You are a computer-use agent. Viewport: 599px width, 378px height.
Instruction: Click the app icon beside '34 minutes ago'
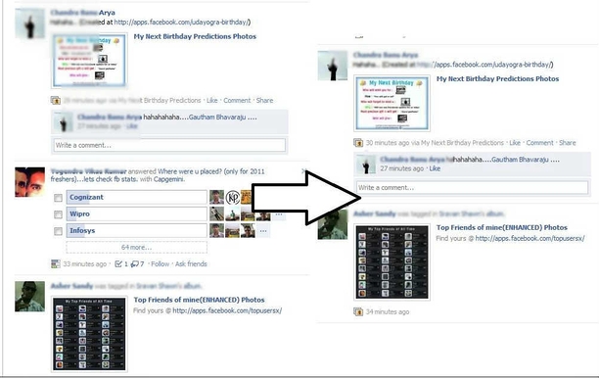coord(358,311)
